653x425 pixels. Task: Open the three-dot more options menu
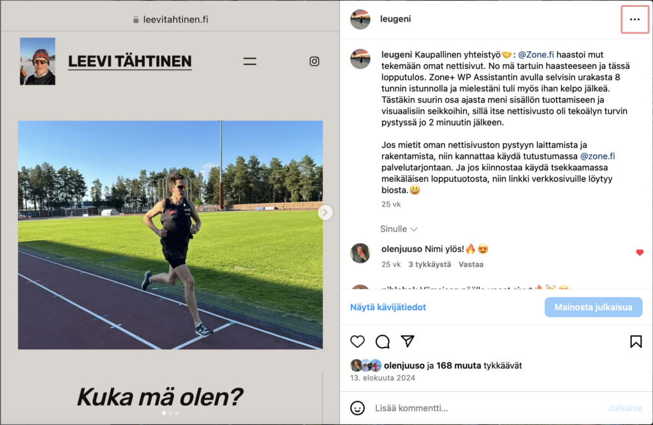point(635,19)
